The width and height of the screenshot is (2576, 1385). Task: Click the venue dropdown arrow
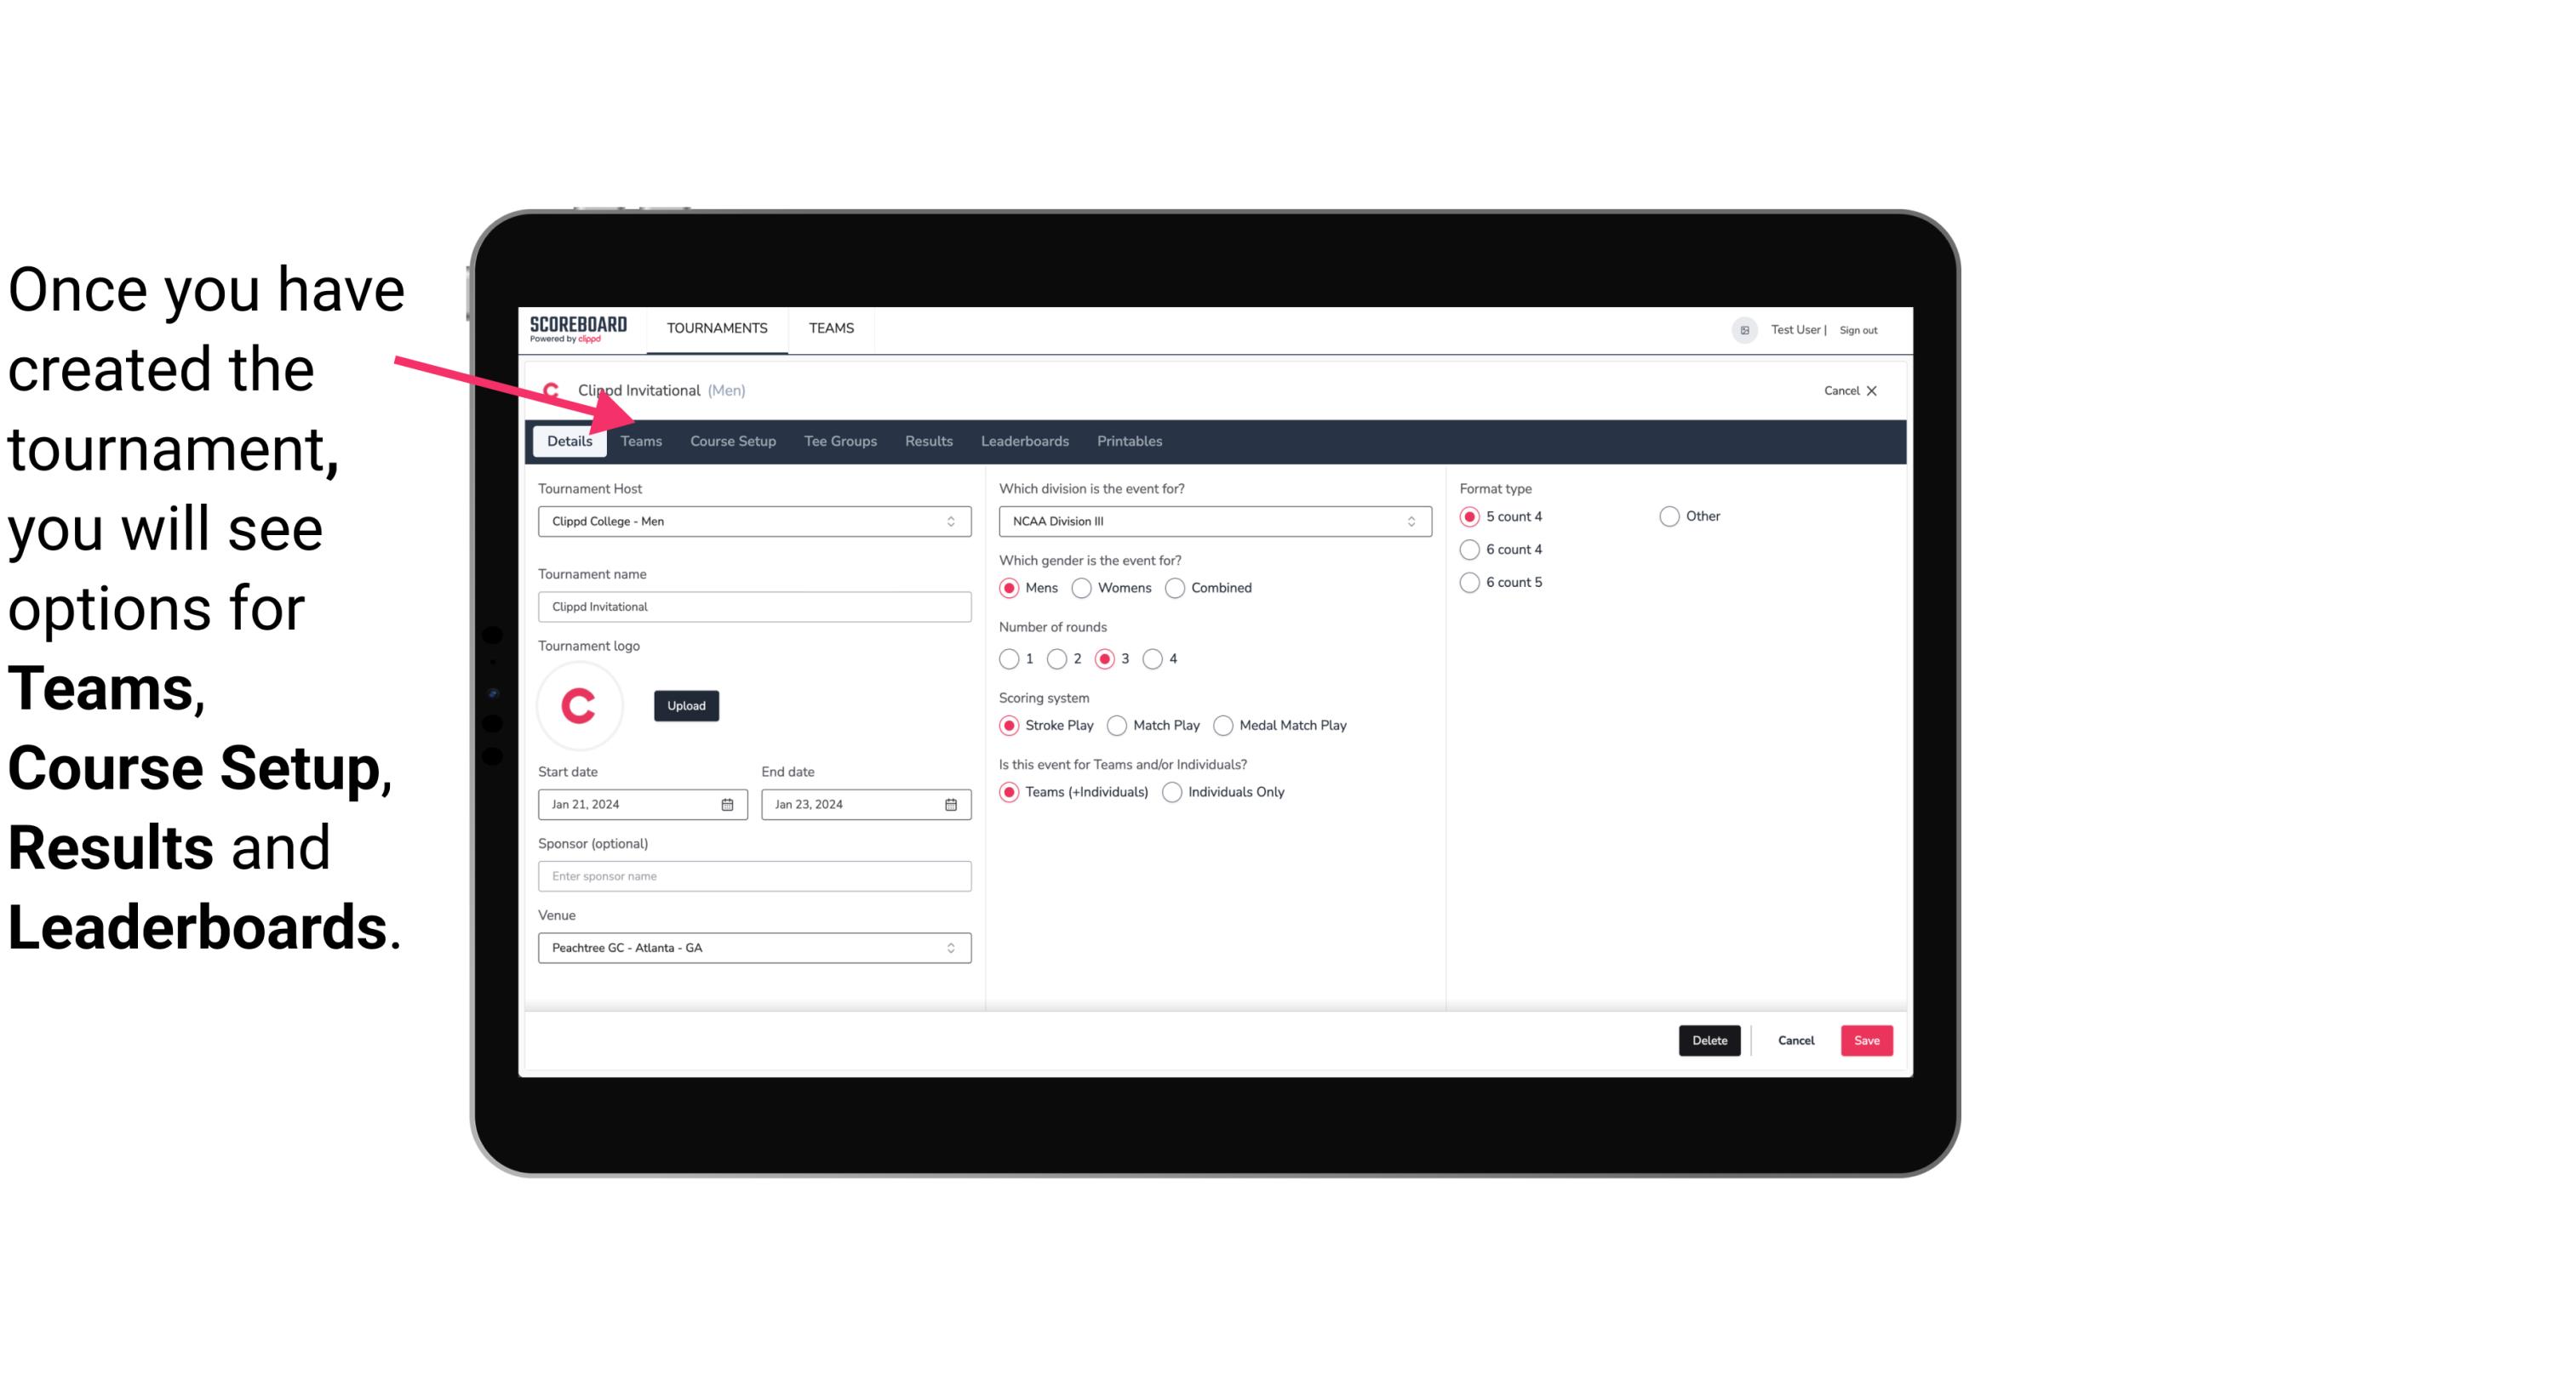coord(952,947)
